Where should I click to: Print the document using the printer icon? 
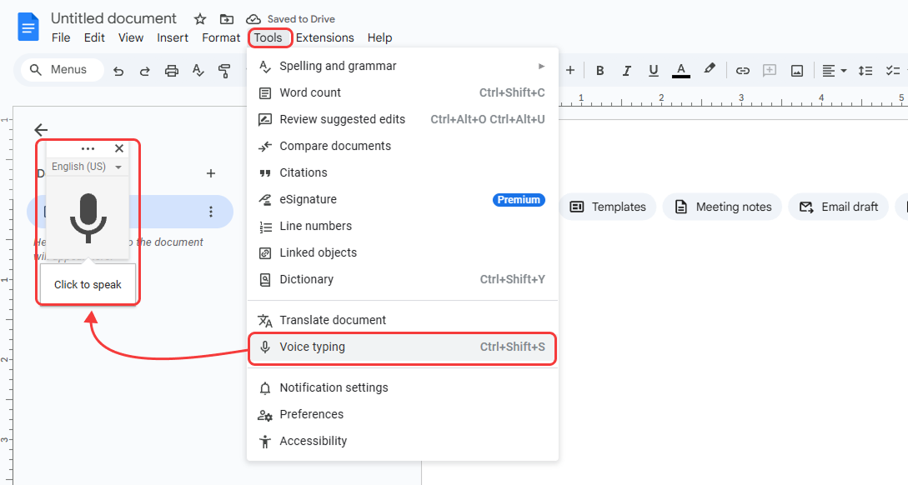(172, 70)
